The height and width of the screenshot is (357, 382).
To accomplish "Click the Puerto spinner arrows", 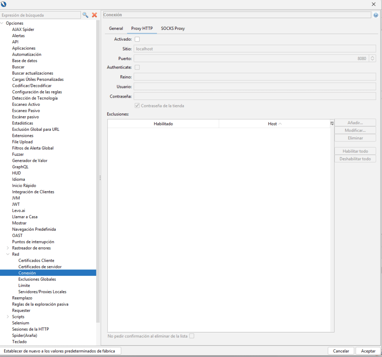I will 372,59.
